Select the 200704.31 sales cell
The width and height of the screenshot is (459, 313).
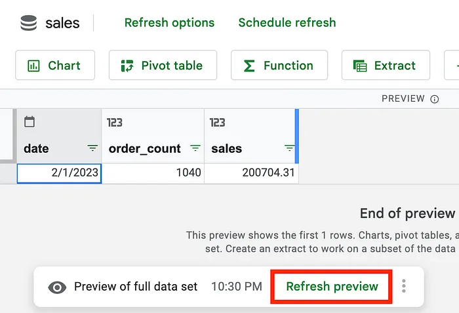pyautogui.click(x=251, y=173)
